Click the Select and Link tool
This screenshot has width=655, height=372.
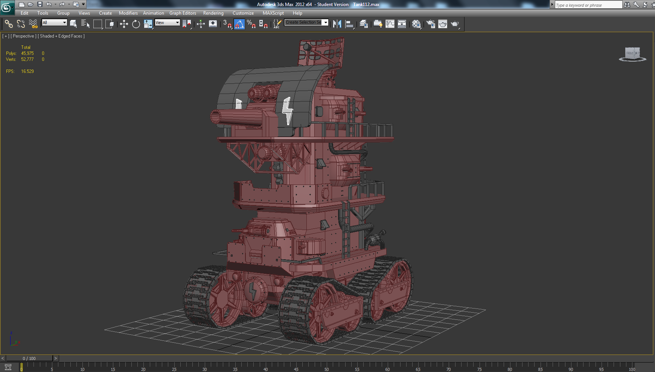9,24
